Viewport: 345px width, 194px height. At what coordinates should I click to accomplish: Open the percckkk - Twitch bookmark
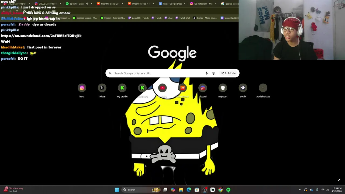click(x=138, y=18)
